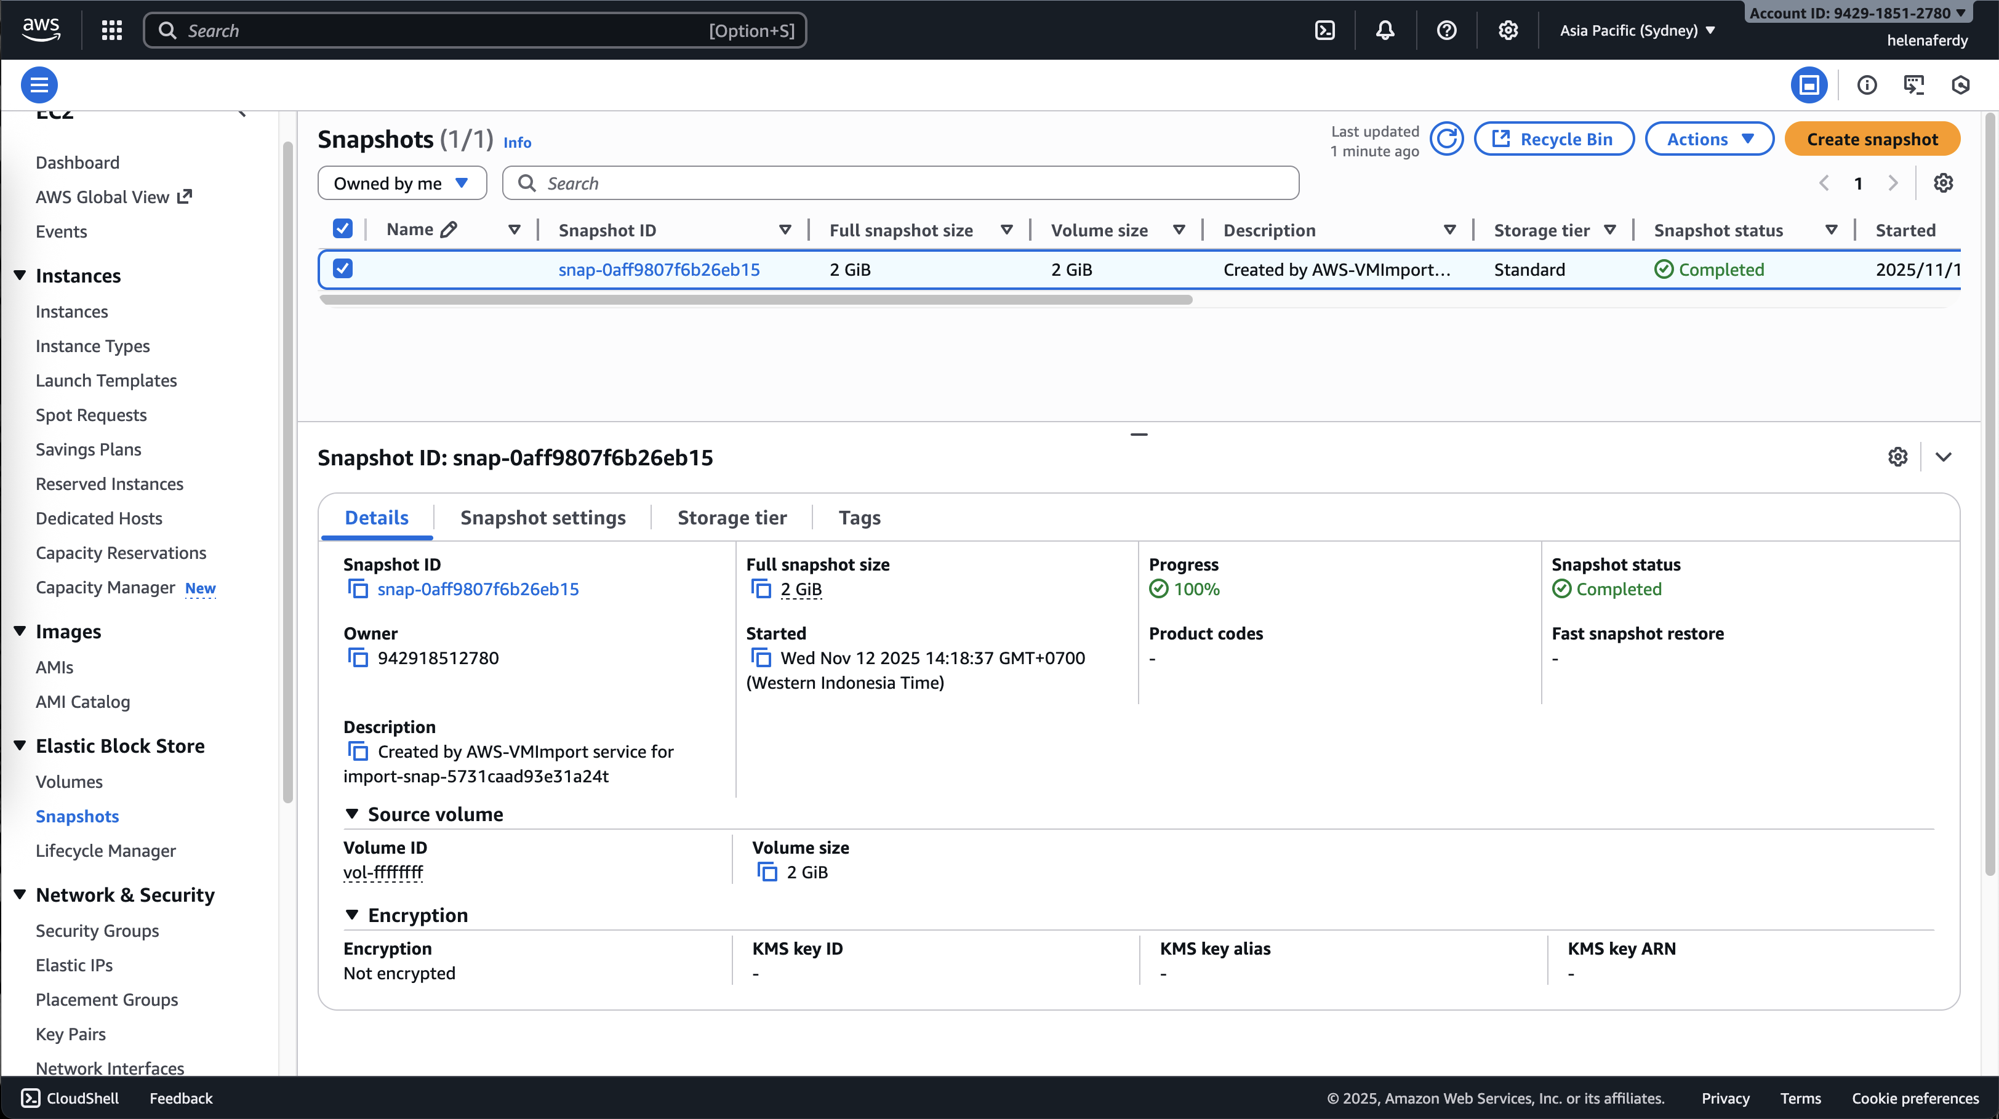Open the Recycle Bin link button
This screenshot has height=1119, width=1999.
point(1553,140)
